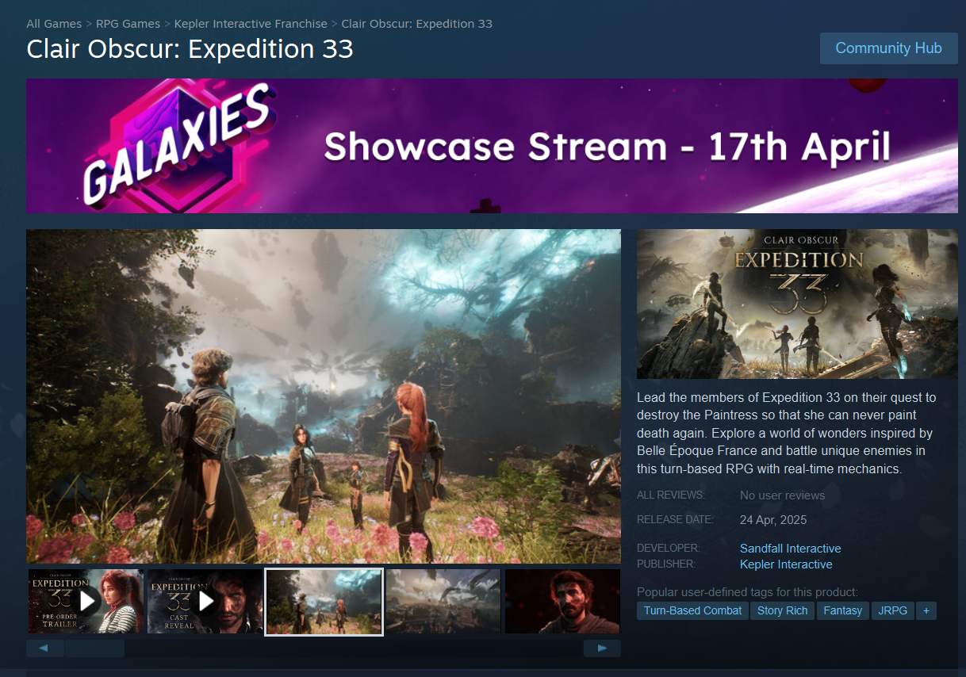
Task: Select the highlighted meadow screenshot thumbnail
Action: 324,602
